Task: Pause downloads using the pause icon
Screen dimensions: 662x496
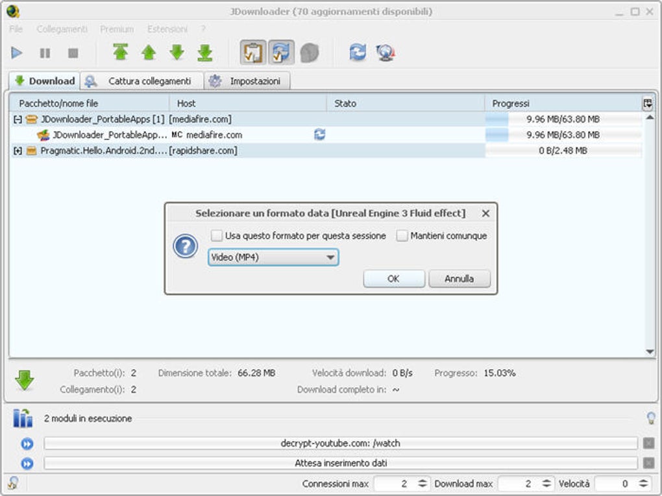Action: coord(45,53)
